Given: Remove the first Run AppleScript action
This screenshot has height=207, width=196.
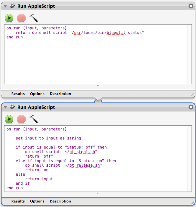Looking at the screenshot, I should [191, 6].
